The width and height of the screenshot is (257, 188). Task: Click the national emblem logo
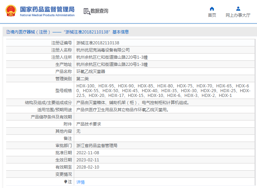click(x=11, y=11)
